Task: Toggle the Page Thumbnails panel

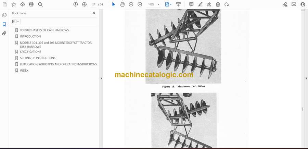Action: (4, 15)
